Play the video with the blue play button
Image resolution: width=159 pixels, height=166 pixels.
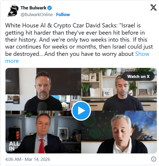(x=81, y=111)
